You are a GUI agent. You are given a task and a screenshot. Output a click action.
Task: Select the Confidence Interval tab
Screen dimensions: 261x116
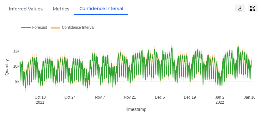click(101, 9)
